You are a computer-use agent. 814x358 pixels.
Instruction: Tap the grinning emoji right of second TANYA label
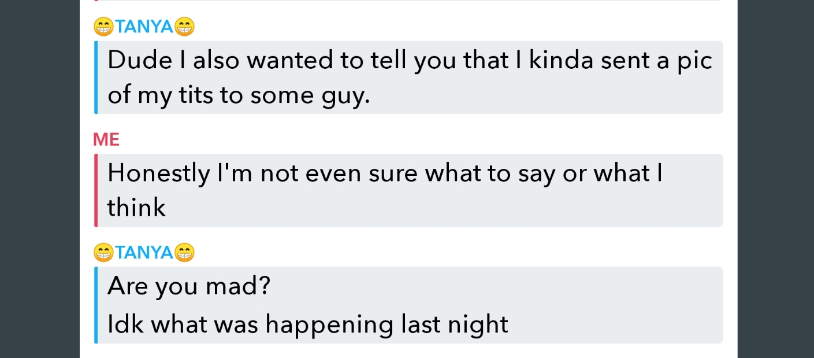coord(185,253)
